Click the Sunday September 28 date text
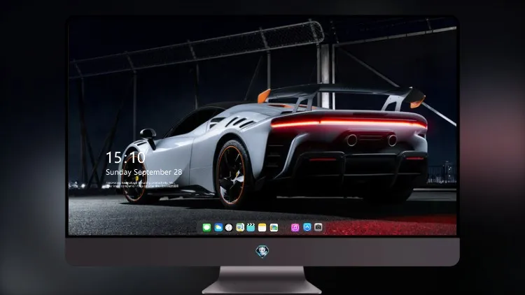Image resolution: width=525 pixels, height=295 pixels. click(x=144, y=172)
